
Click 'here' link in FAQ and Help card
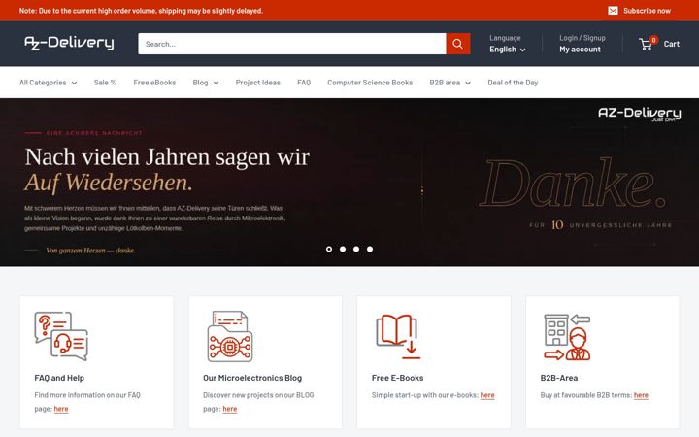pyautogui.click(x=61, y=409)
